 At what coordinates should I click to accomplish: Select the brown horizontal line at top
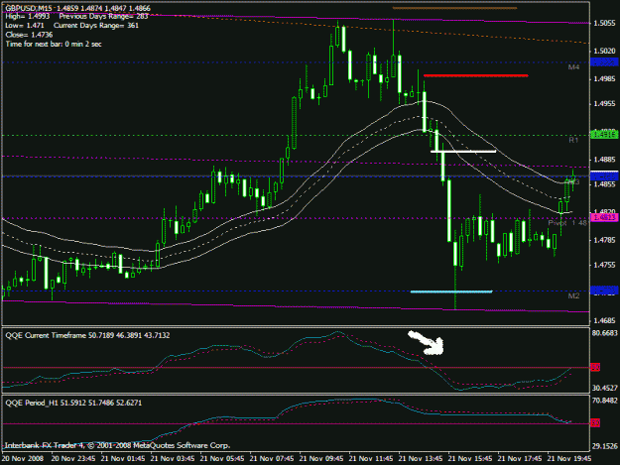[454, 8]
